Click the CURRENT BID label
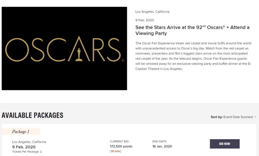The height and width of the screenshot is (156, 259). pyautogui.click(x=119, y=141)
